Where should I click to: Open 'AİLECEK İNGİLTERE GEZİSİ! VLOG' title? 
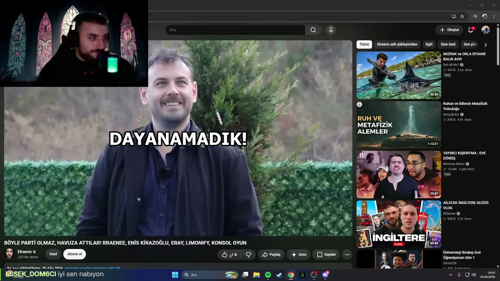click(x=466, y=205)
